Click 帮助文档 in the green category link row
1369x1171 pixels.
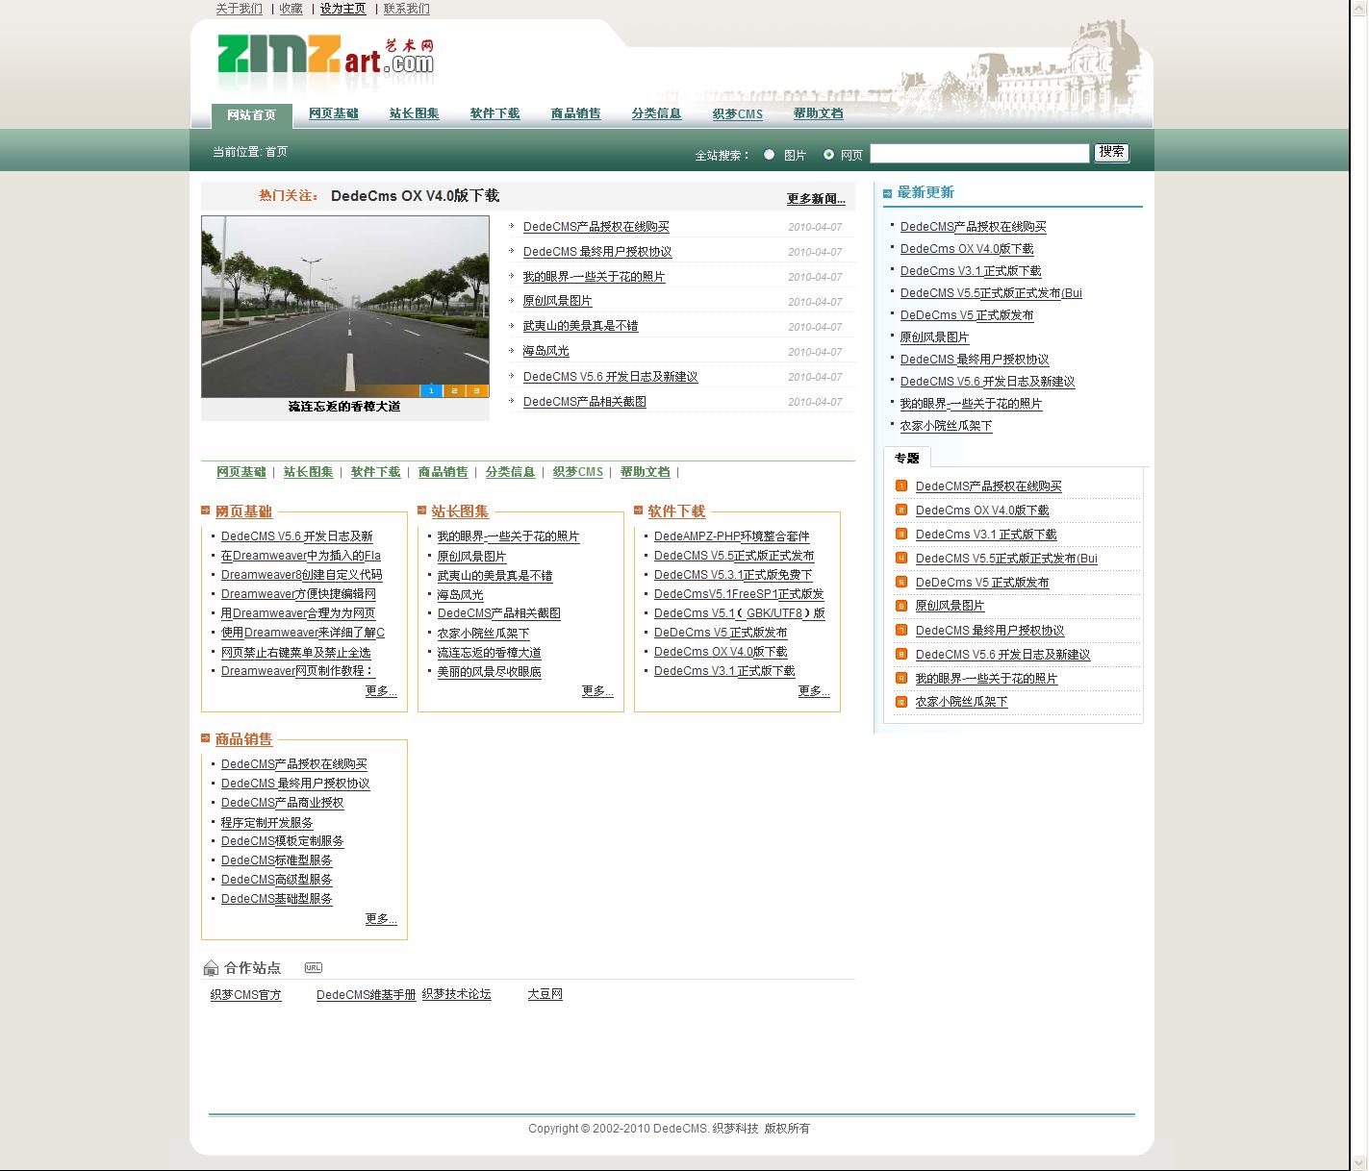tap(646, 472)
